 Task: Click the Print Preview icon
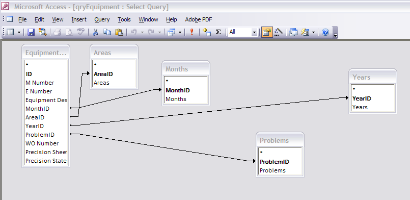coord(69,32)
